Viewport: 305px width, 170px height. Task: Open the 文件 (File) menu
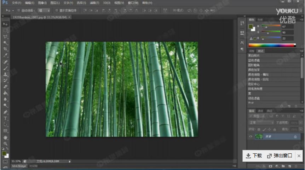coord(16,3)
